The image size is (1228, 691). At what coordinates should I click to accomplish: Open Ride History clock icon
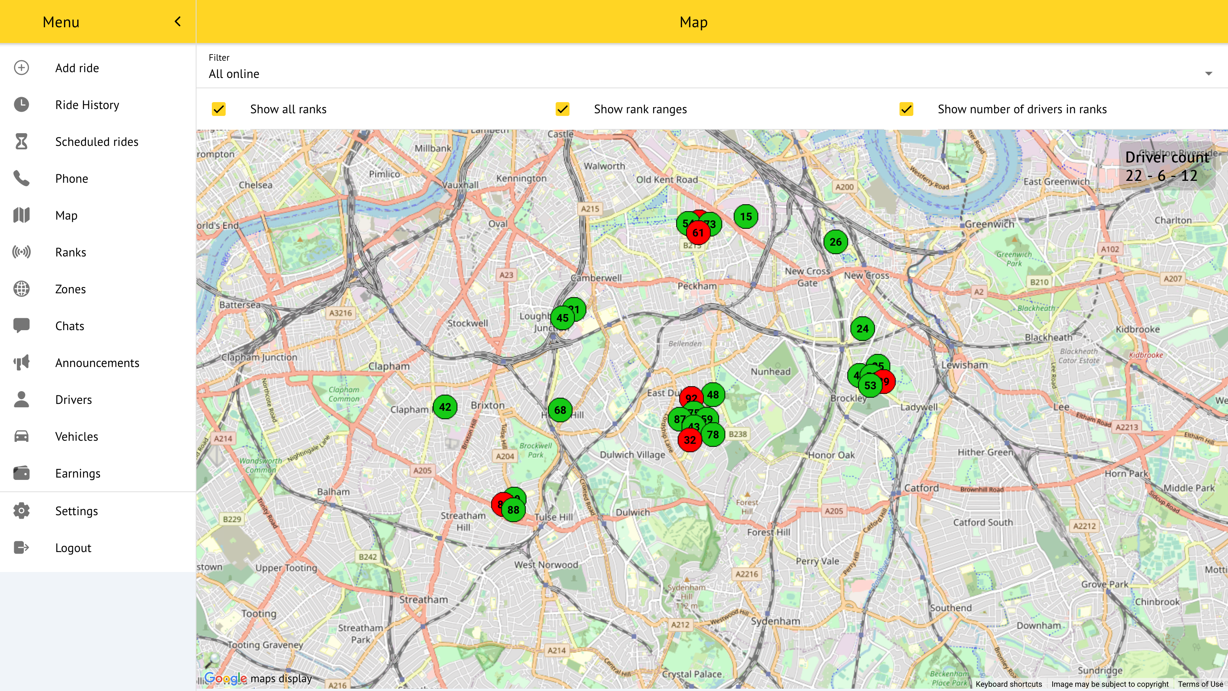pos(21,104)
